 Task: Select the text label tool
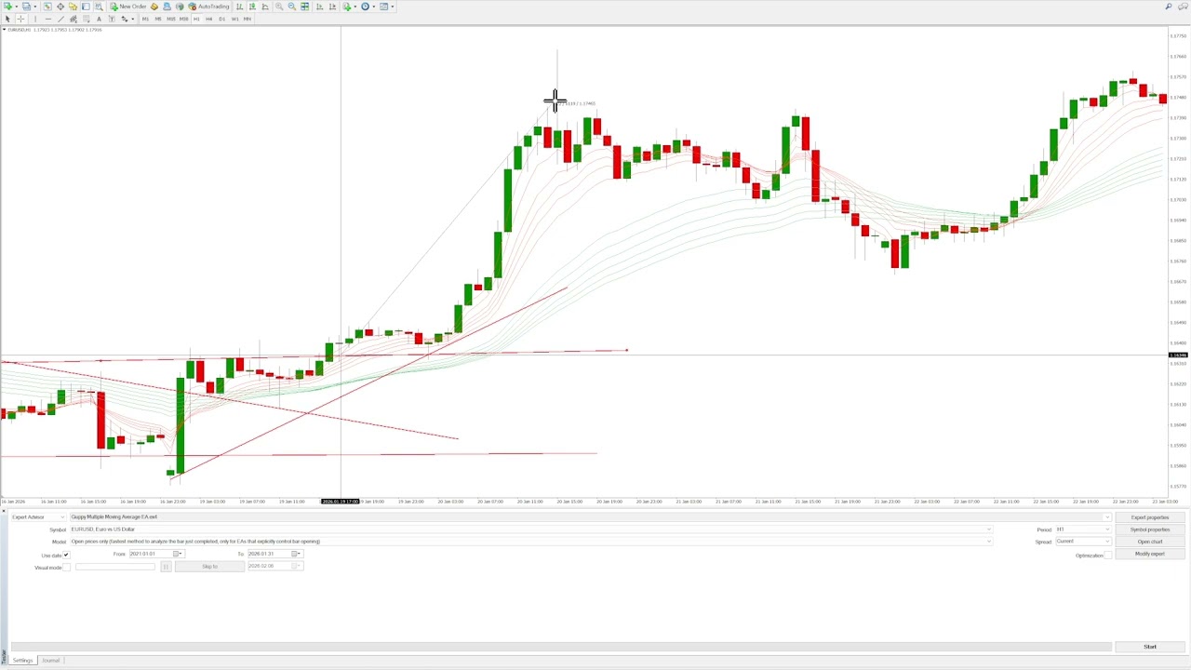(112, 19)
